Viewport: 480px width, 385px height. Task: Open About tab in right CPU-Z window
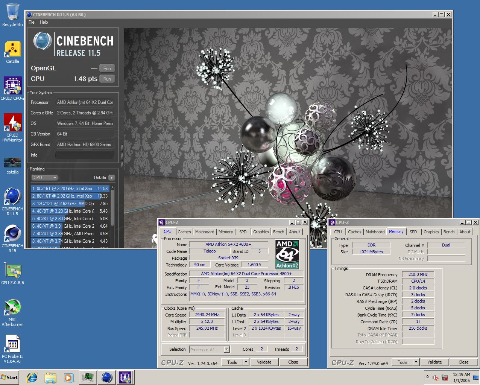(x=465, y=232)
